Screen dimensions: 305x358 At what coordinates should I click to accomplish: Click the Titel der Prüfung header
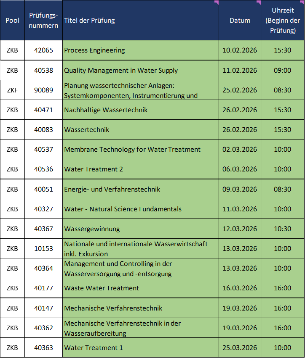click(x=89, y=20)
